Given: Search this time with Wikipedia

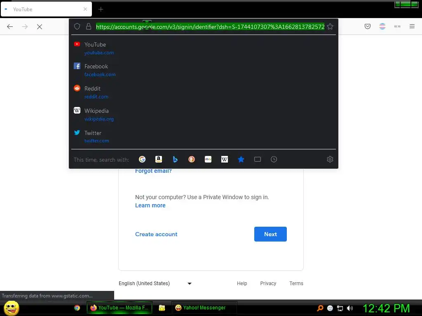Looking at the screenshot, I should click(225, 159).
